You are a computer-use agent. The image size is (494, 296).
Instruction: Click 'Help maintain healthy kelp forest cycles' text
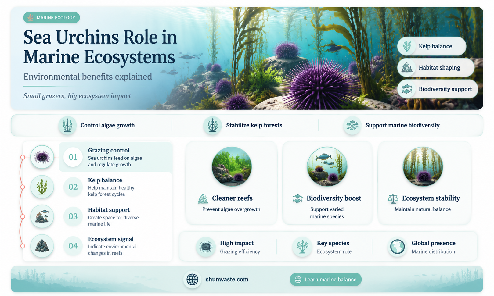coord(111,191)
